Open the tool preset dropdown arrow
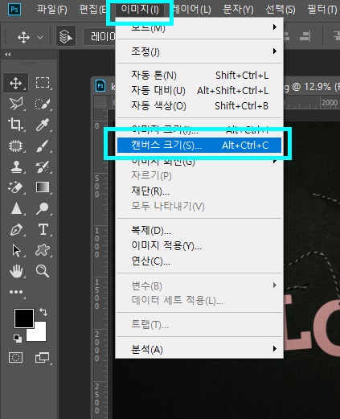Image resolution: width=340 pixels, height=419 pixels. point(40,37)
